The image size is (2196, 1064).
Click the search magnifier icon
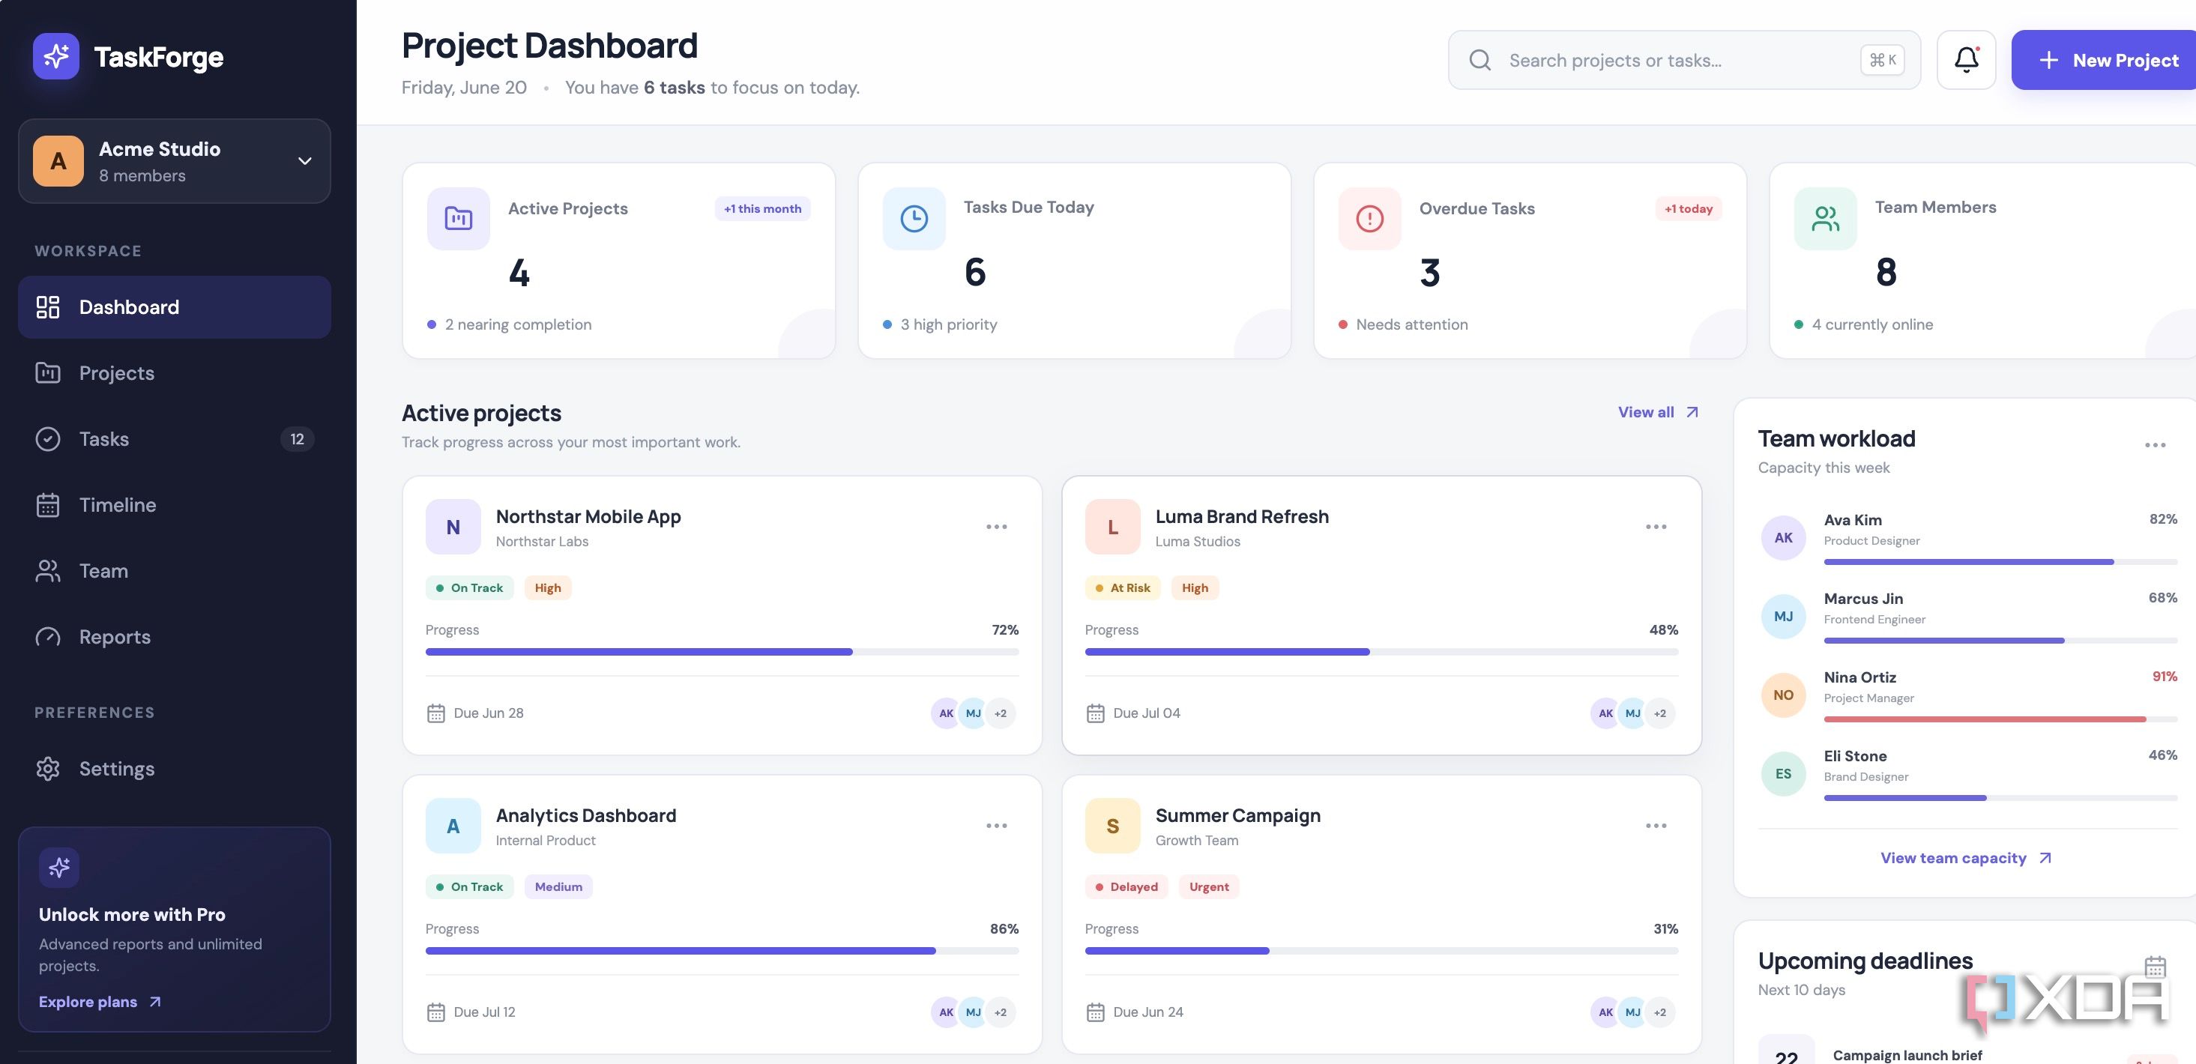pyautogui.click(x=1480, y=60)
